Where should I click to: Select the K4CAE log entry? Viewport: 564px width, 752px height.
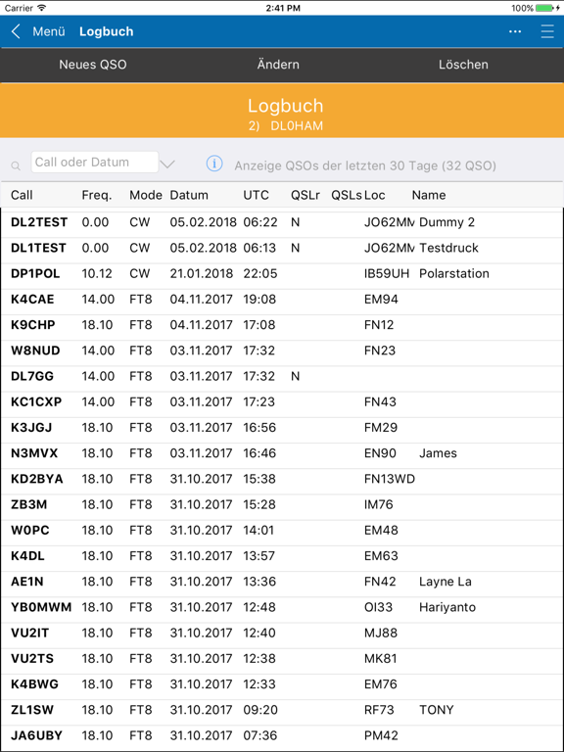[282, 300]
